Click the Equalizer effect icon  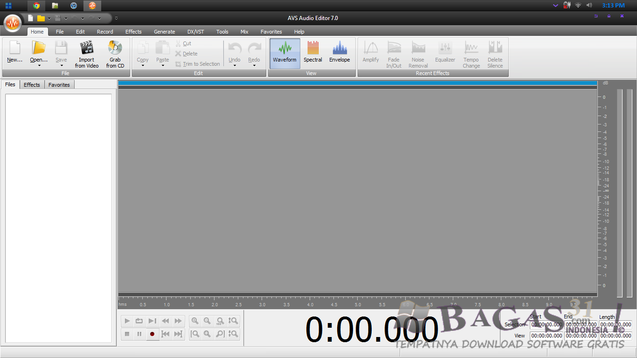445,48
